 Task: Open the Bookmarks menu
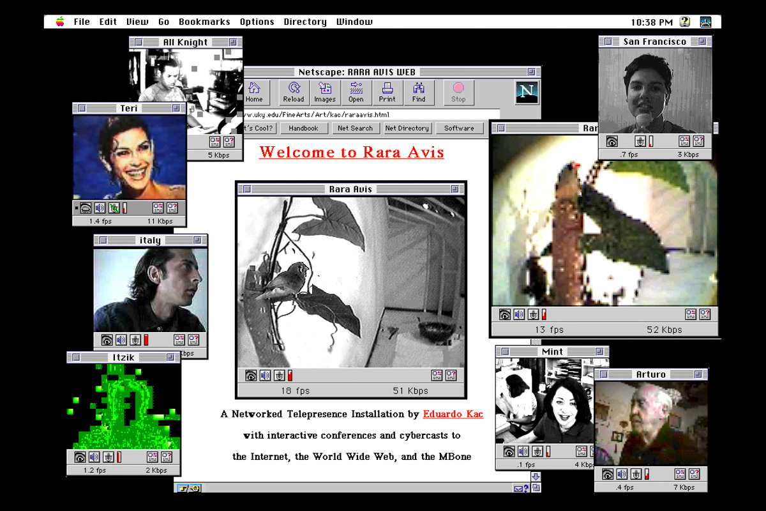pos(204,22)
